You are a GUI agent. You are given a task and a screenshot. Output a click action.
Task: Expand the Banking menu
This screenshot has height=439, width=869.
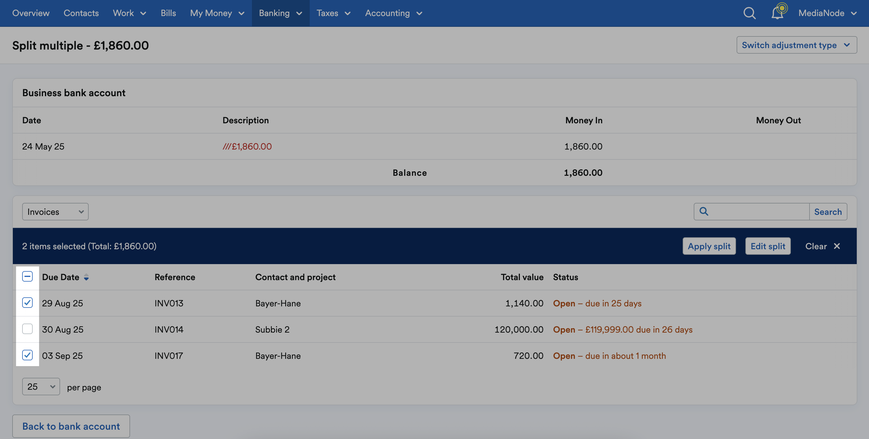[280, 13]
